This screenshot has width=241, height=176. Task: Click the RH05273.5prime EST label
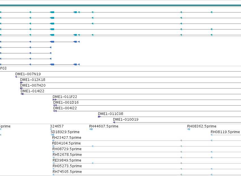(67, 166)
